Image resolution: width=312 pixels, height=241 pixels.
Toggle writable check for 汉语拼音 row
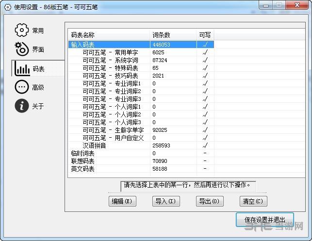point(205,145)
